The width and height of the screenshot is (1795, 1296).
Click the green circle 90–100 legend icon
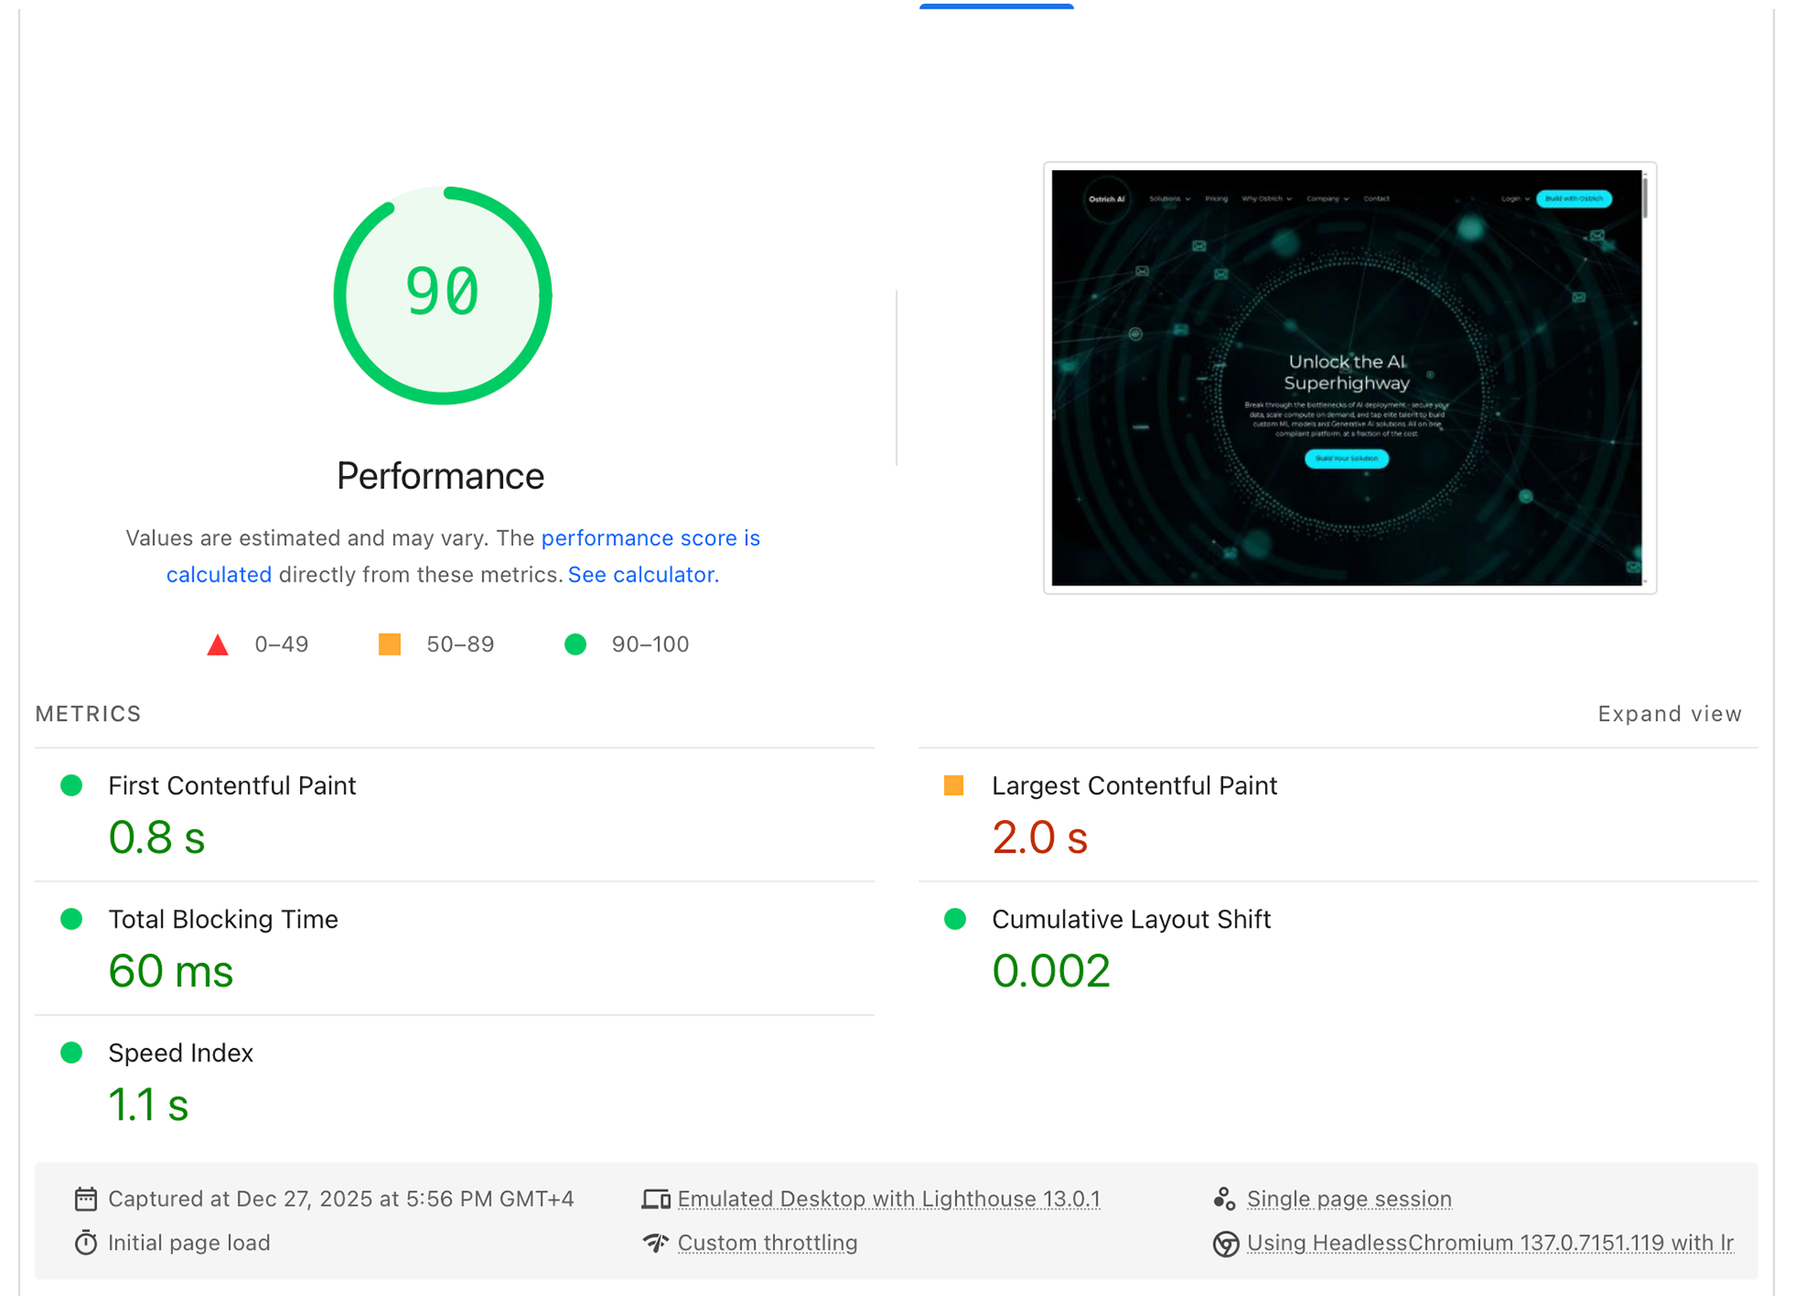click(576, 644)
